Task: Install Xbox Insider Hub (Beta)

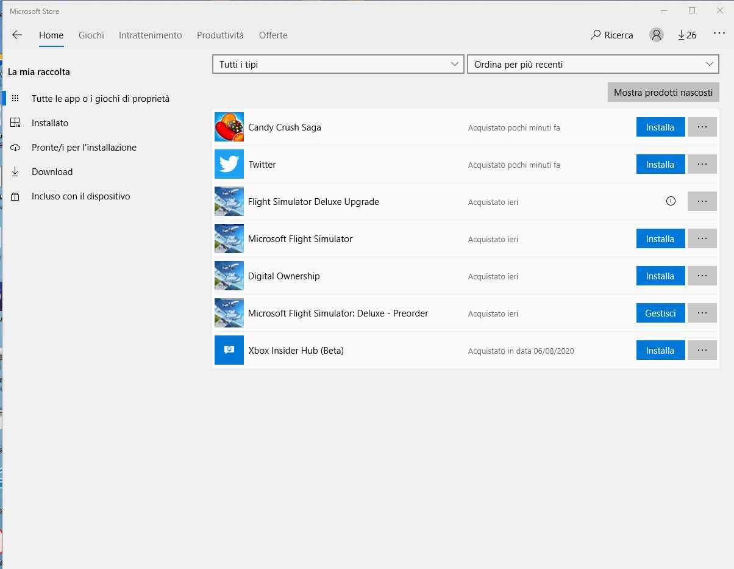Action: click(661, 351)
